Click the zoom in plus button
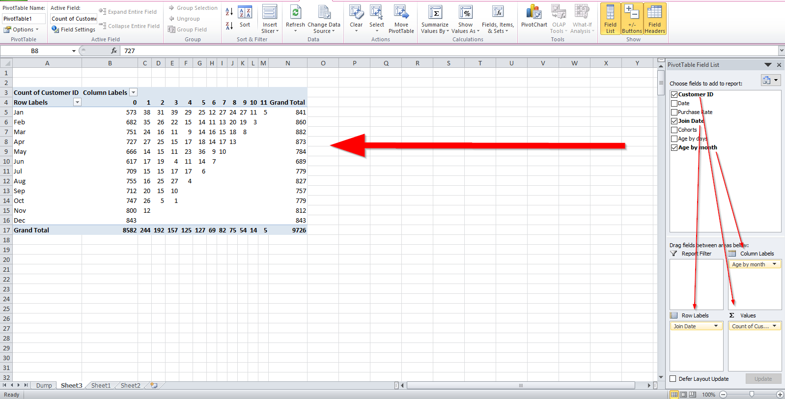 (780, 395)
